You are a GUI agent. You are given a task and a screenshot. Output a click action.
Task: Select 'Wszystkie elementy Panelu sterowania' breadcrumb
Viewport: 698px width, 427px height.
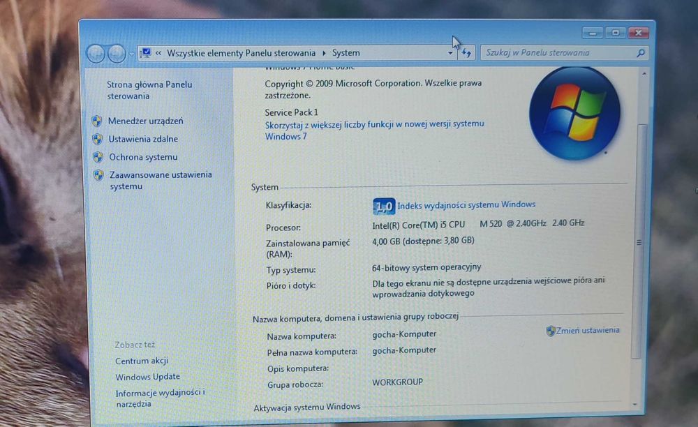pyautogui.click(x=241, y=53)
